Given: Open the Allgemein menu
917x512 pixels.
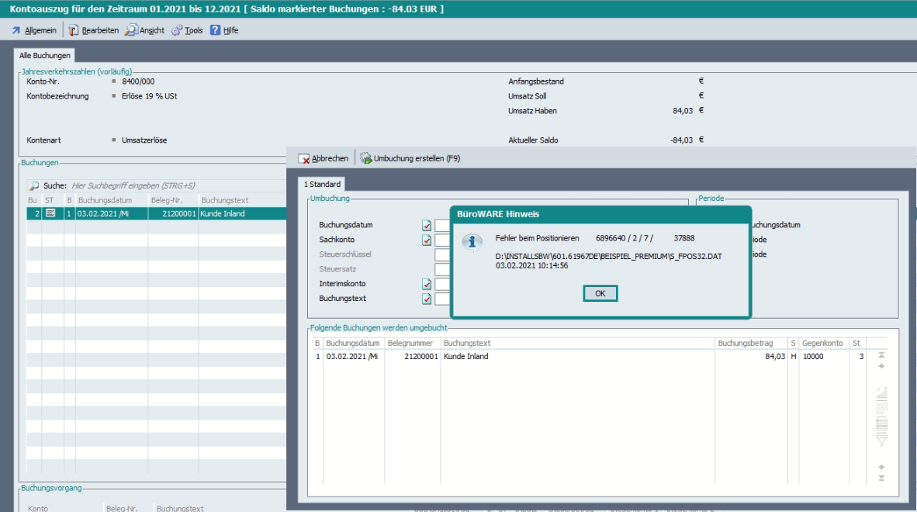Looking at the screenshot, I should [x=34, y=30].
